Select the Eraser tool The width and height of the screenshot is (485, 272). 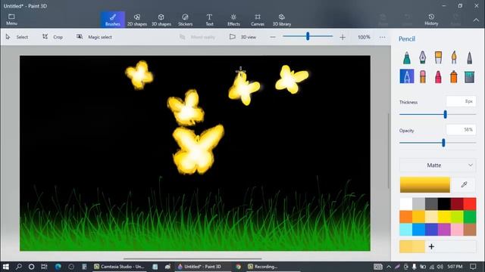pos(423,76)
